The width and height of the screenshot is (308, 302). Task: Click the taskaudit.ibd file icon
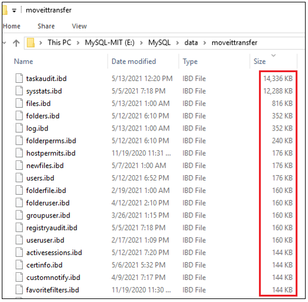pyautogui.click(x=19, y=78)
